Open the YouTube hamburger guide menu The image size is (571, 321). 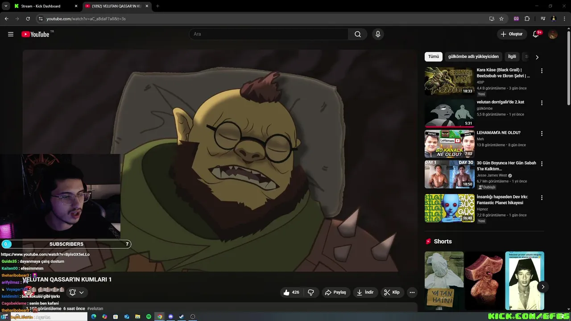coord(11,34)
